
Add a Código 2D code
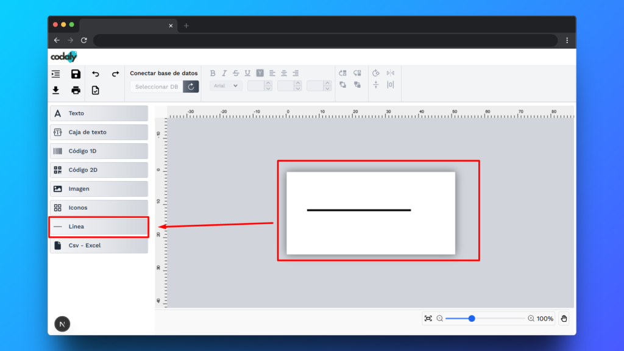click(99, 170)
